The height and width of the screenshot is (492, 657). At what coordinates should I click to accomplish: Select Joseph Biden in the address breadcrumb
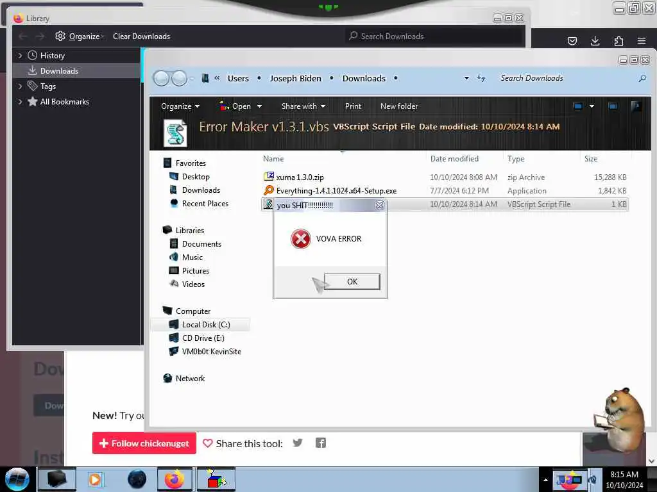coord(295,78)
